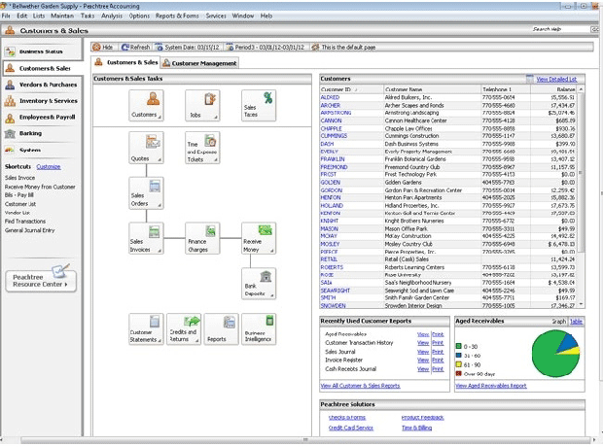
Task: Open the CANNON customer record
Action: pos(331,120)
